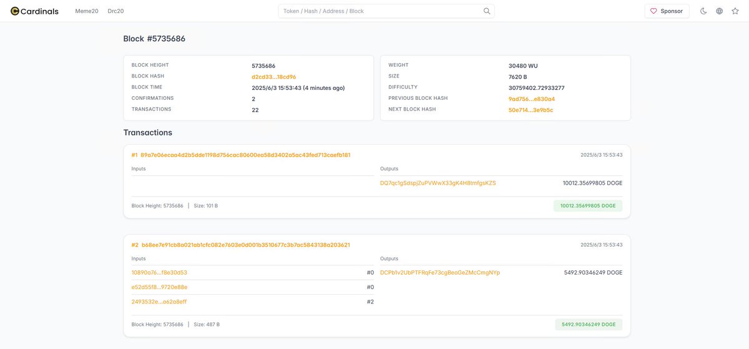Click the PREVIOUS BLOCK HASH label
This screenshot has width=749, height=349.
419,98
